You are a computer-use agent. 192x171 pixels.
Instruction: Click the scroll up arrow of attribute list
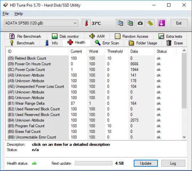pyautogui.click(x=184, y=51)
